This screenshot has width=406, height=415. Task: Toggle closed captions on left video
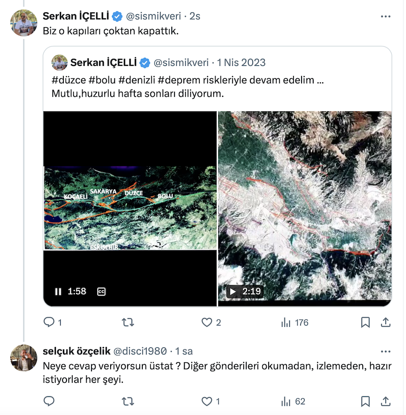tap(101, 292)
